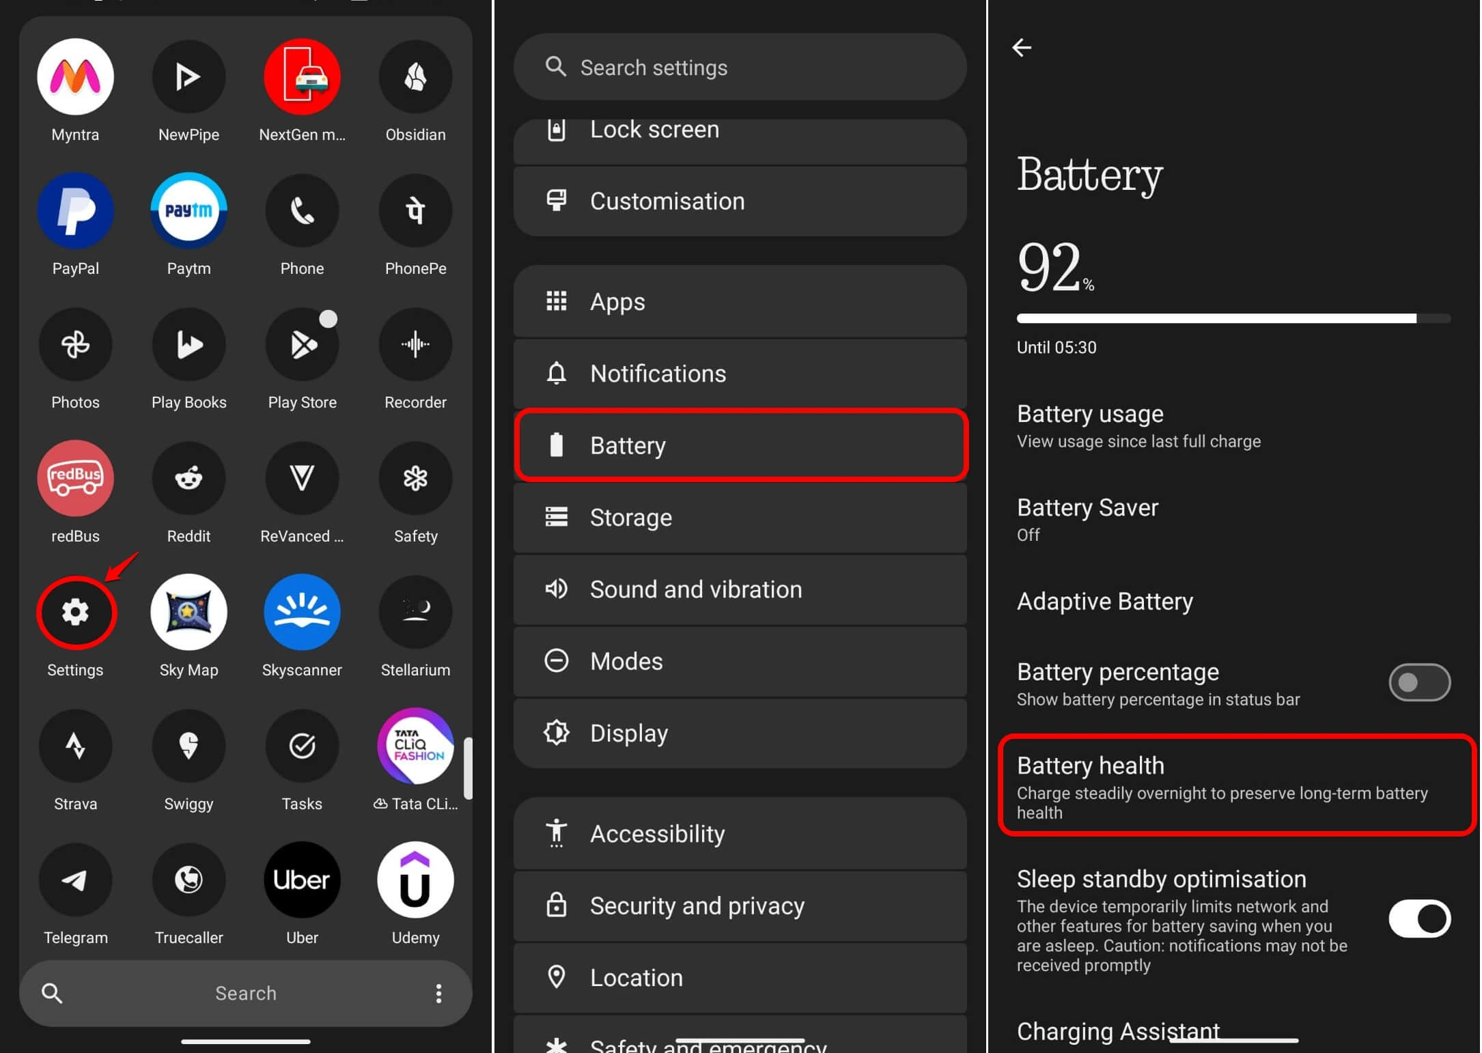Launch the PhonePe app
Viewport: 1482px width, 1053px height.
[415, 211]
